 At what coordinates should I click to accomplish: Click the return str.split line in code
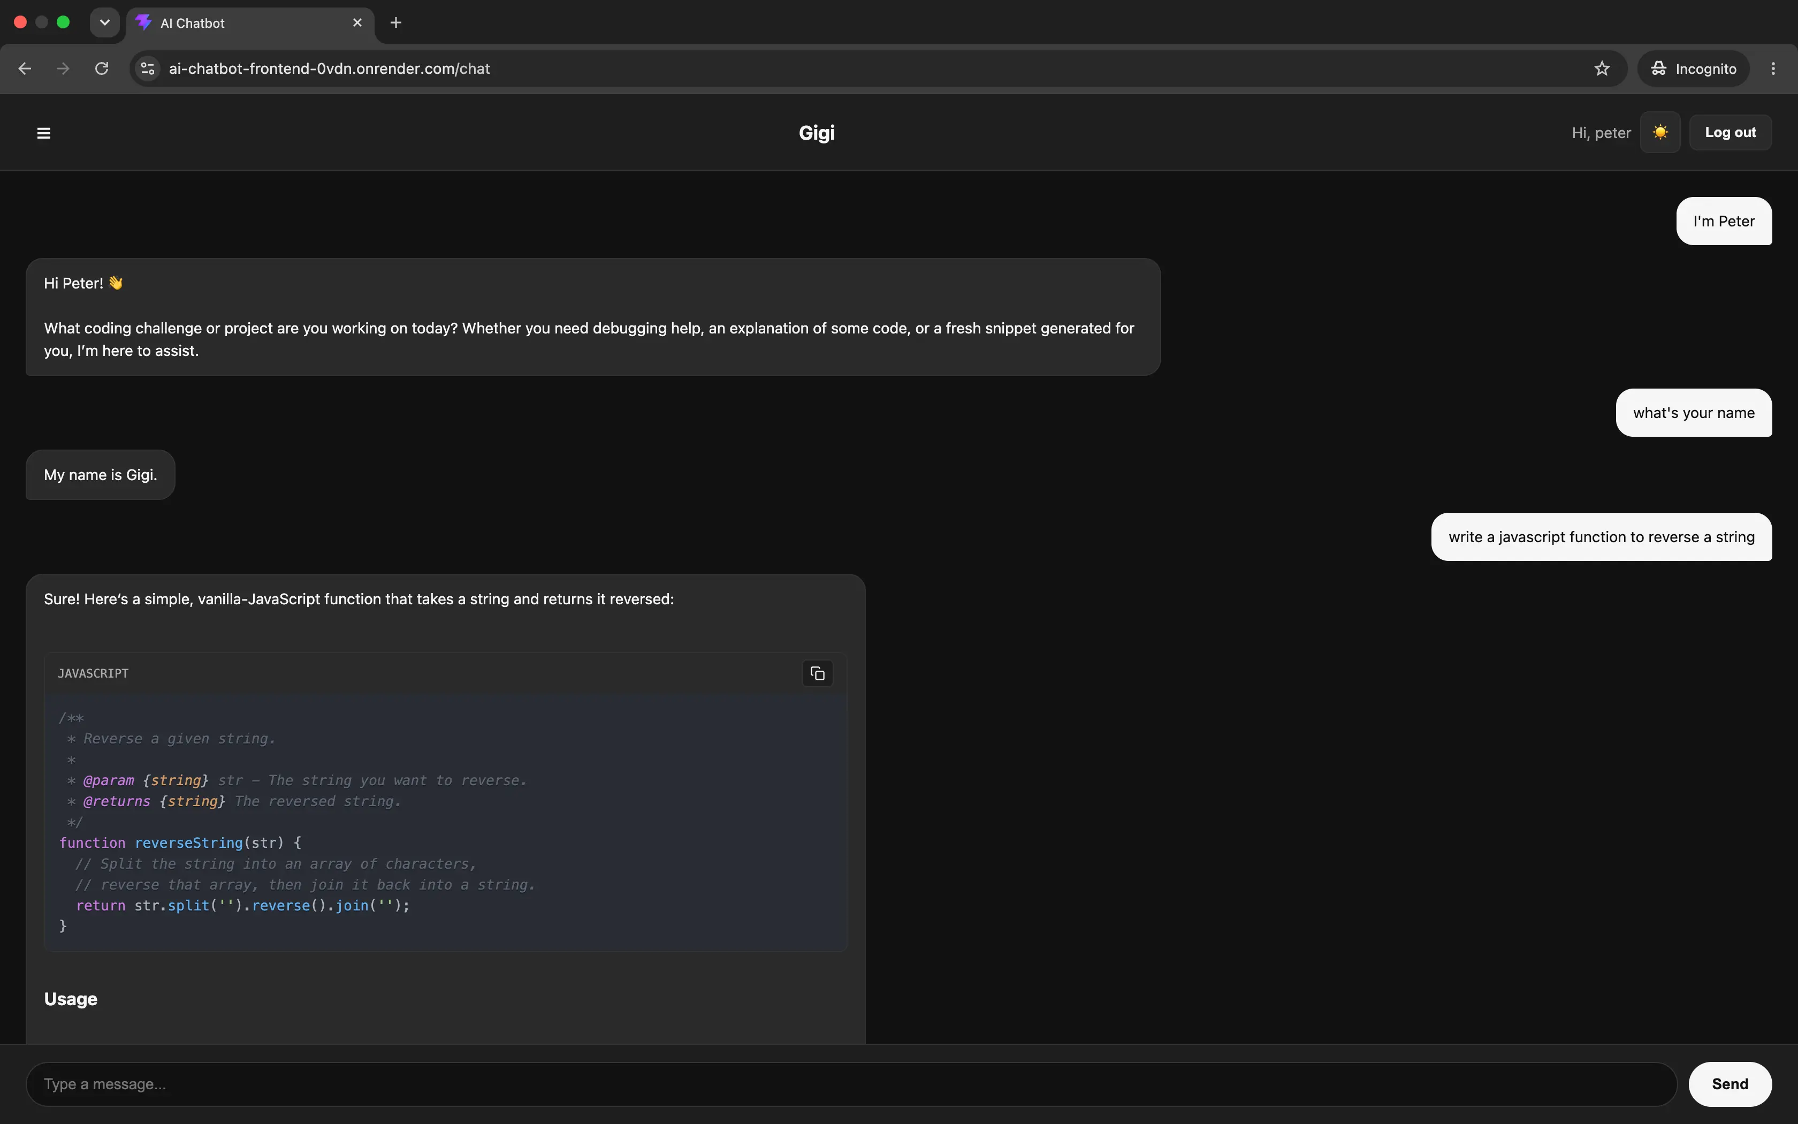click(x=243, y=906)
